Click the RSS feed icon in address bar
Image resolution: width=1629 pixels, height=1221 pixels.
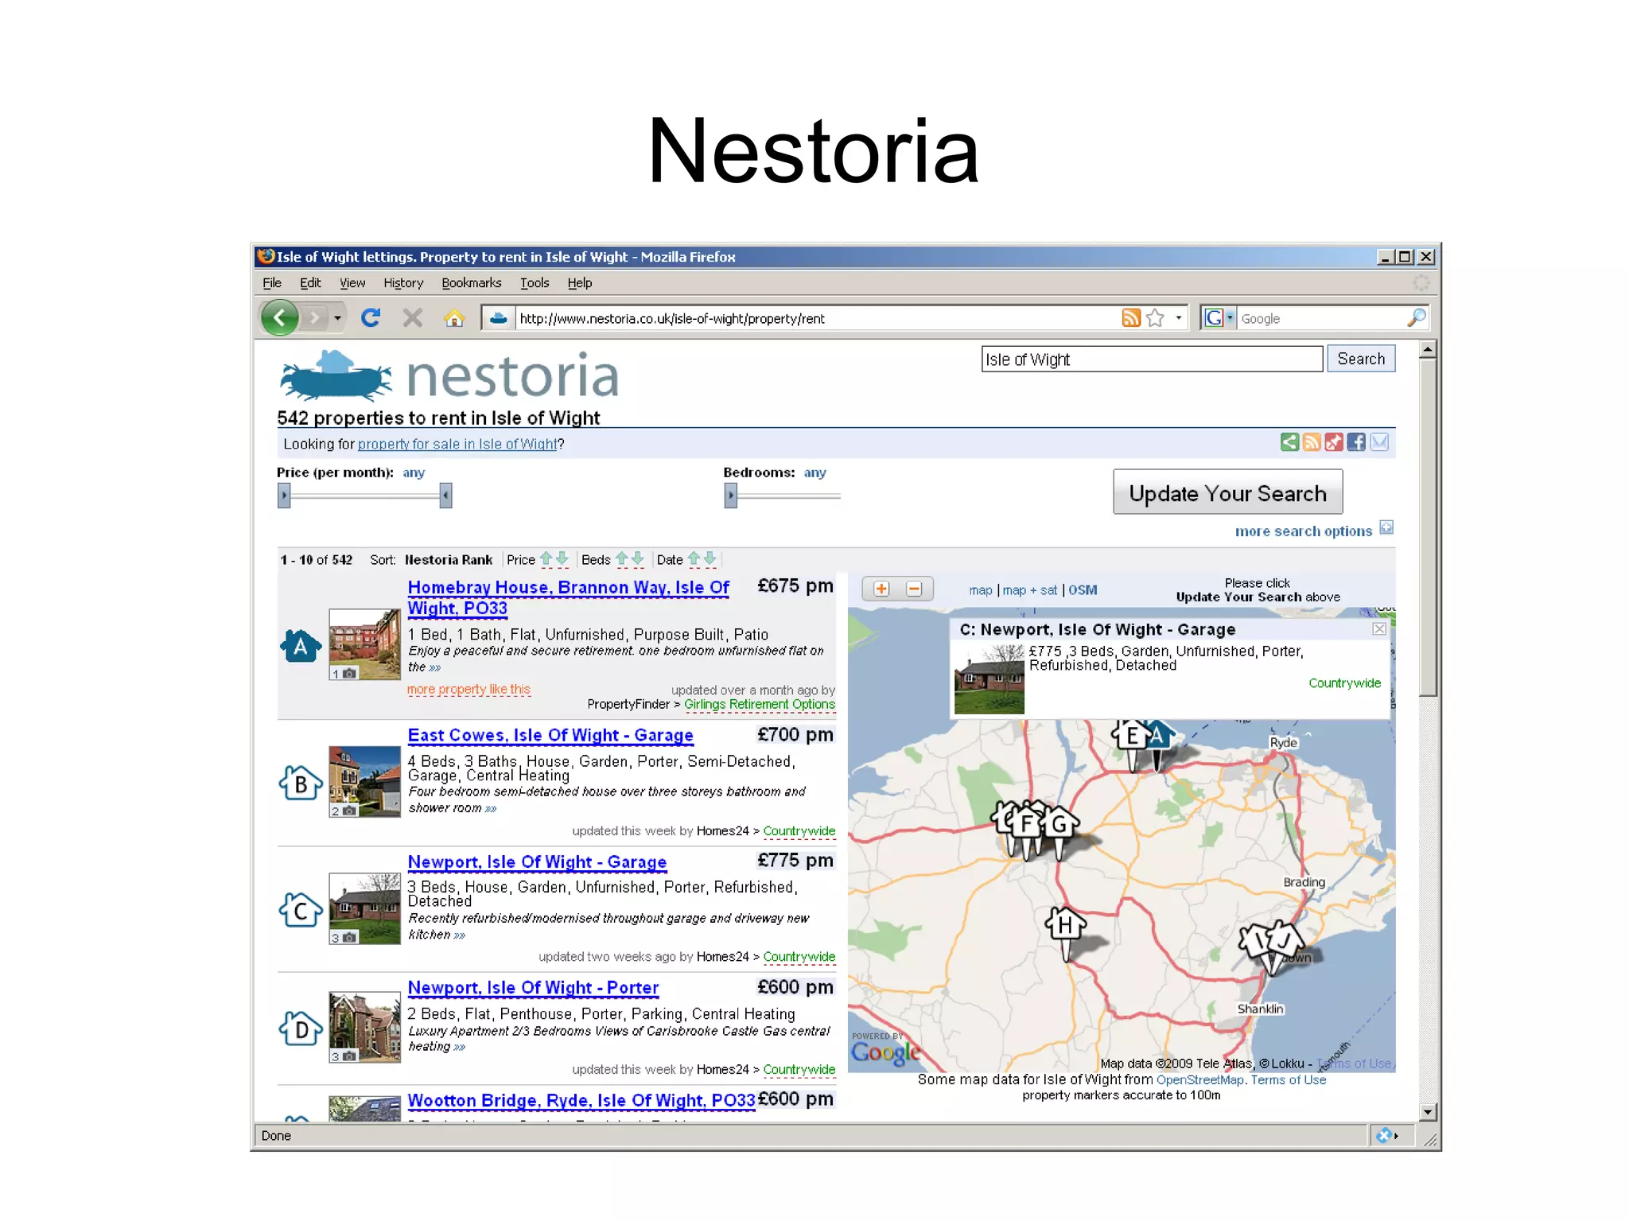(1131, 318)
